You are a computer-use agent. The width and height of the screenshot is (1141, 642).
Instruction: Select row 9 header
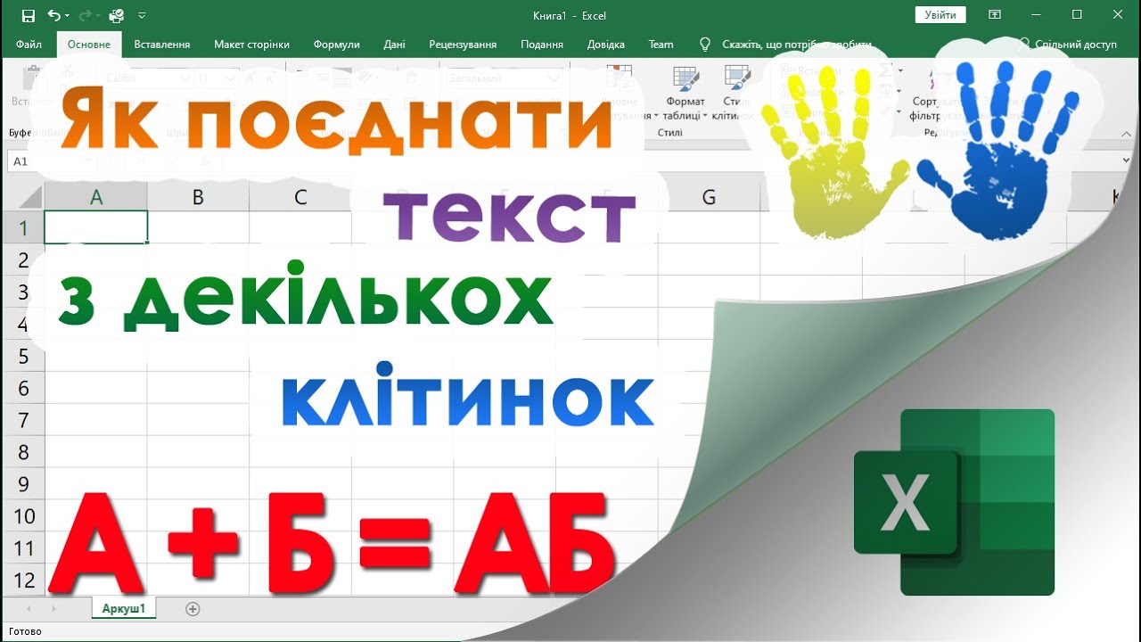pyautogui.click(x=23, y=484)
